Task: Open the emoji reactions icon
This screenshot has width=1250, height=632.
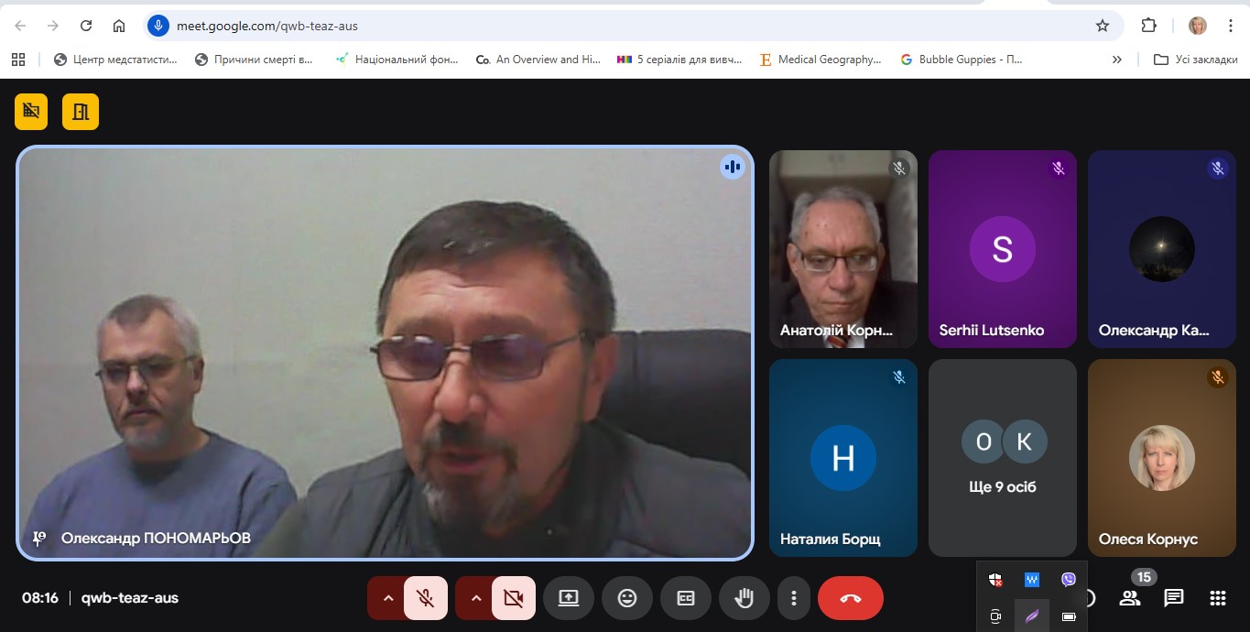Action: point(627,598)
